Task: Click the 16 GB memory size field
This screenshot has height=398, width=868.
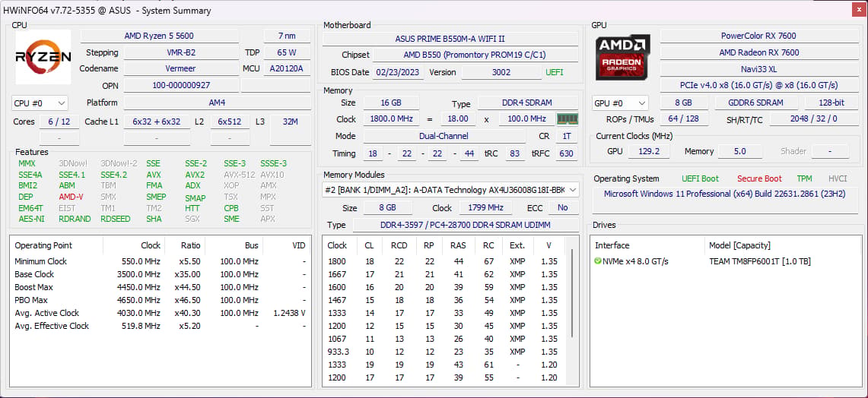Action: click(x=391, y=103)
